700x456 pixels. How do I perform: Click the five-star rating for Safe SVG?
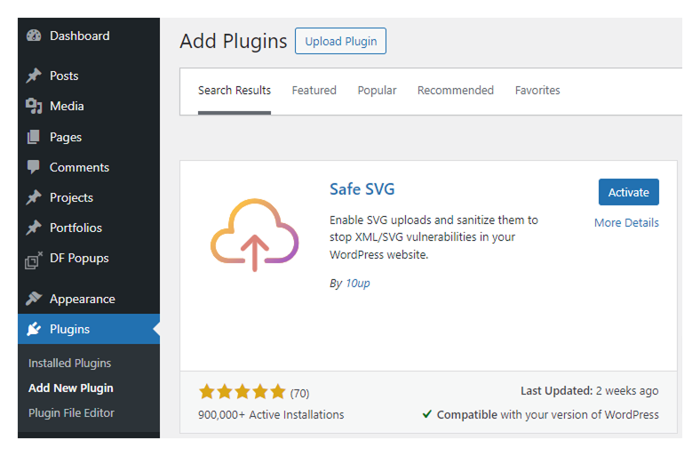[242, 392]
